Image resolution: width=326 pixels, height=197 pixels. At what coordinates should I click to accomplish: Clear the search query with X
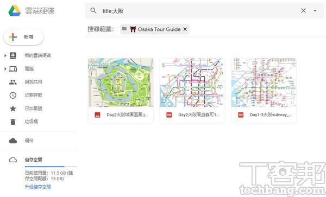tap(303, 11)
